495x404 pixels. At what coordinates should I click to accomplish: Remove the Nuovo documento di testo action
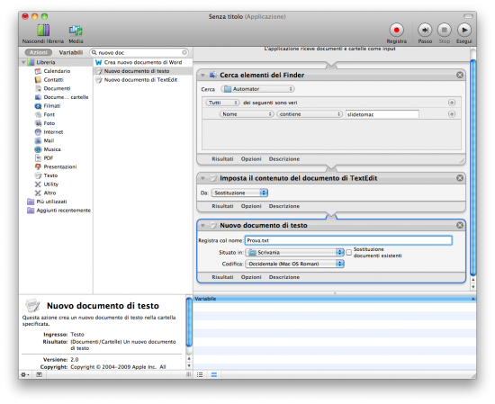460,225
